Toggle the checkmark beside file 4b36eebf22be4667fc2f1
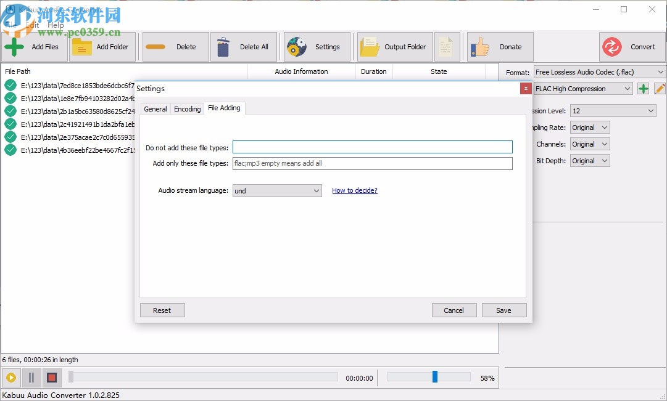Screen dimensions: 667x401 10,150
